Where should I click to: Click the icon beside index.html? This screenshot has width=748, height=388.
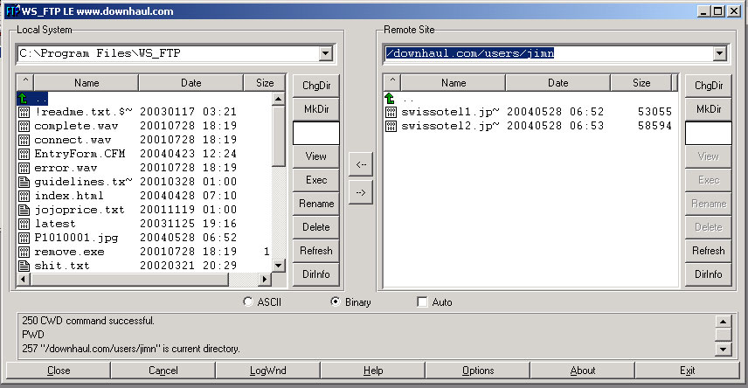pyautogui.click(x=24, y=196)
